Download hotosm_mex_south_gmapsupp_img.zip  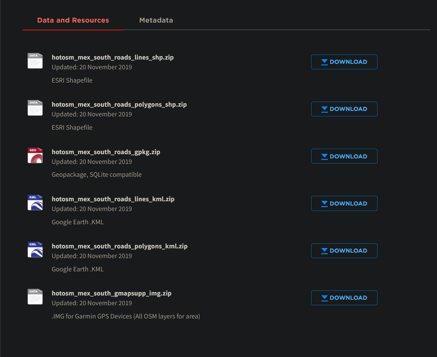tap(344, 298)
